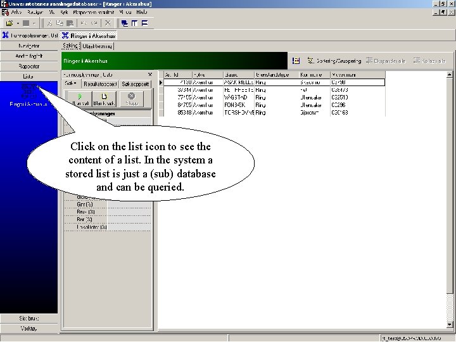Click the Verktøy sidebar button
456x342 pixels.
pyautogui.click(x=28, y=328)
